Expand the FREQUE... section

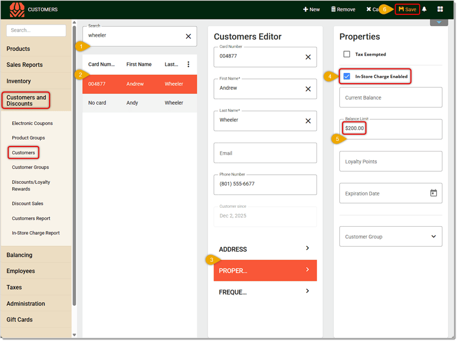[266, 292]
